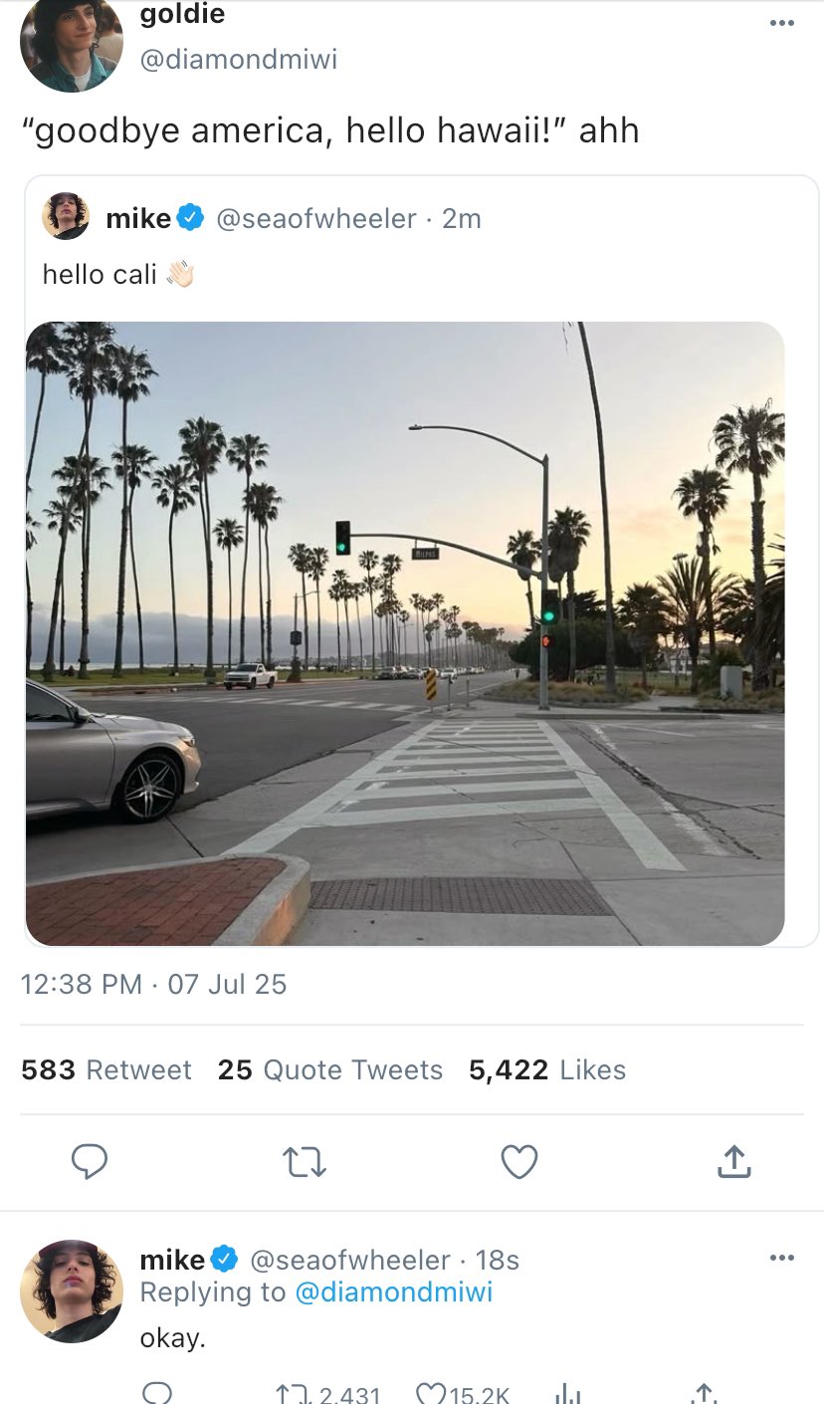Click the reply speech bubble under goldie's tweet
Image resolution: width=824 pixels, height=1404 pixels.
[x=90, y=1161]
